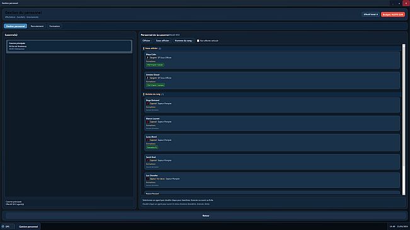
Task: Click the Gestion personnel taskbar item
Action: [x=28, y=227]
